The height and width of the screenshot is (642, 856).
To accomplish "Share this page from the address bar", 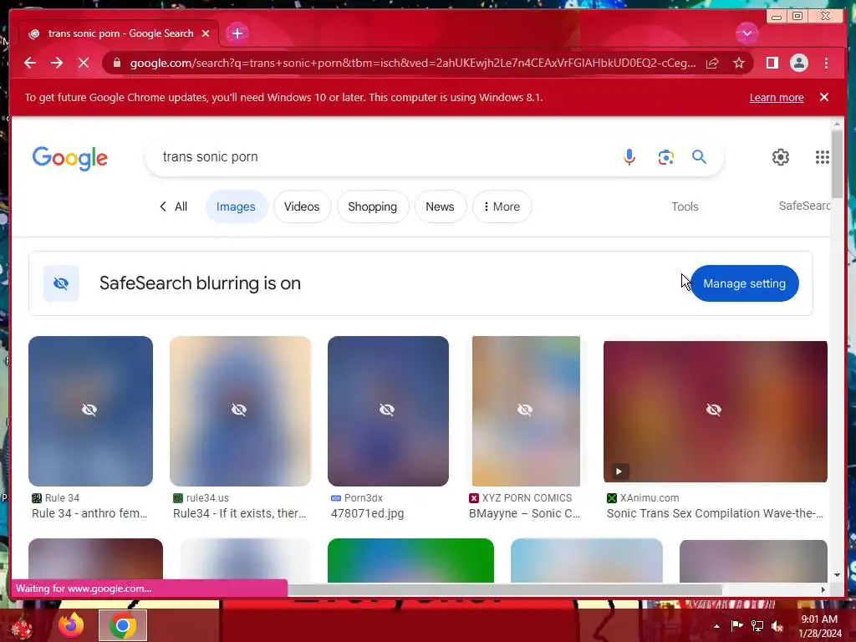I will pyautogui.click(x=712, y=63).
